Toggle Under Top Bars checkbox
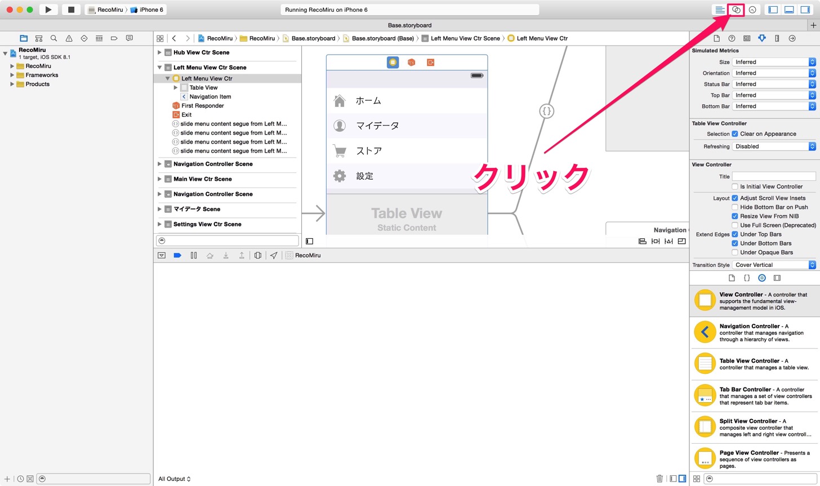The height and width of the screenshot is (486, 820). [735, 234]
